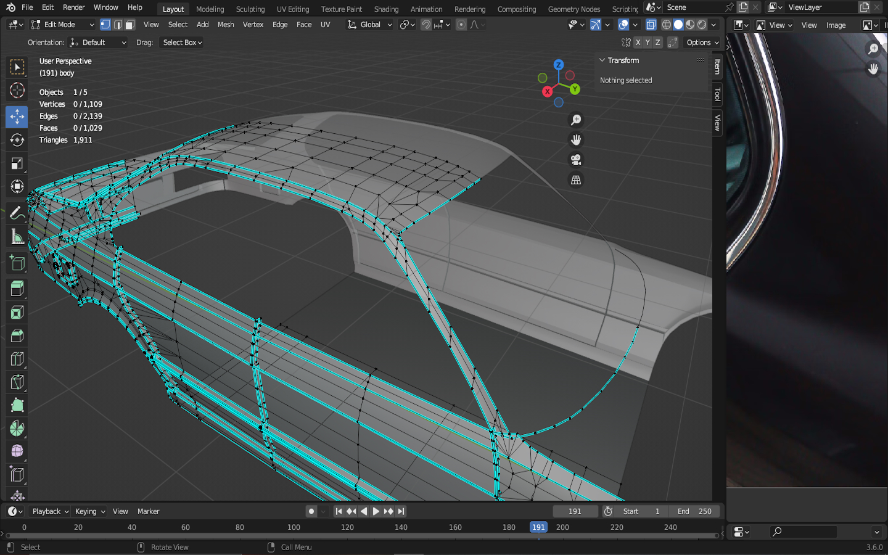Click the End frame field
The width and height of the screenshot is (888, 555).
[x=694, y=511]
